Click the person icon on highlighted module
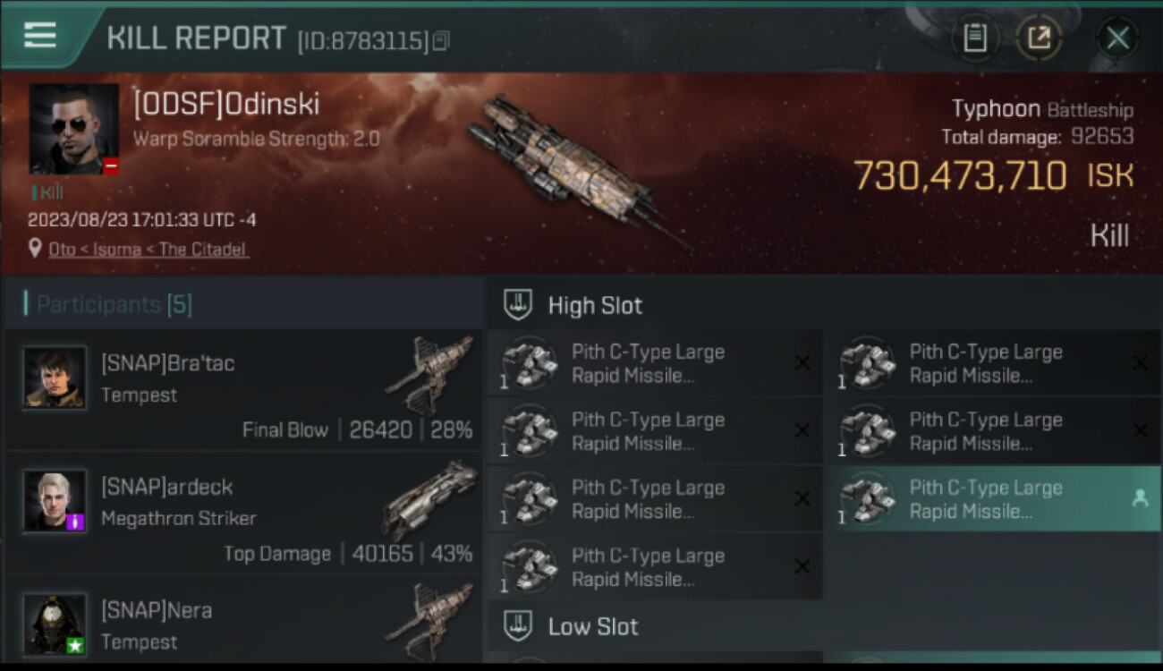The image size is (1163, 671). tap(1140, 499)
